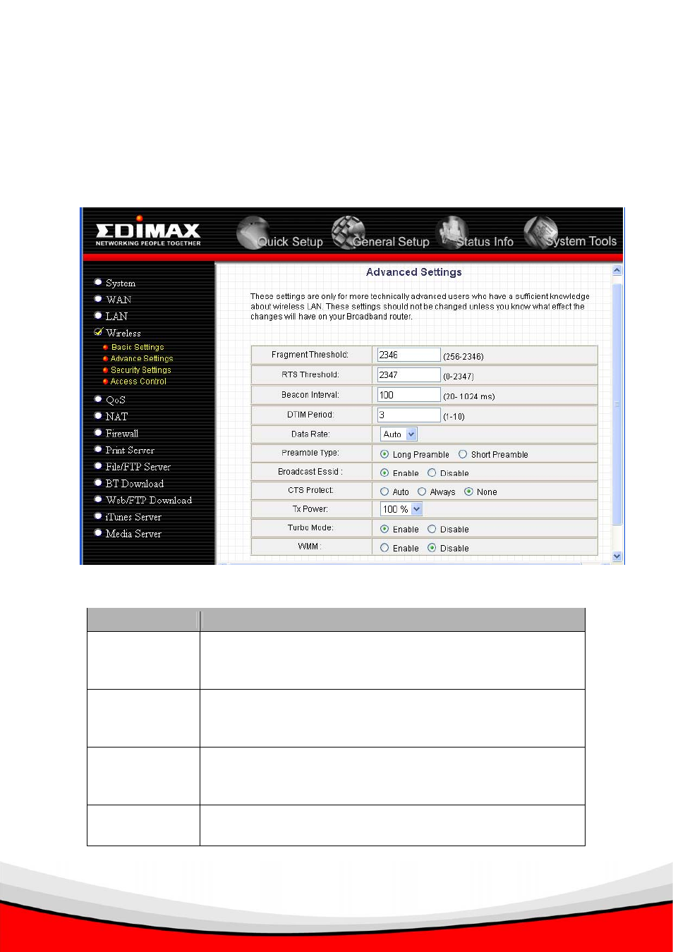This screenshot has height=952, width=673.
Task: Open Advance Settings under Wireless
Action: coord(142,358)
